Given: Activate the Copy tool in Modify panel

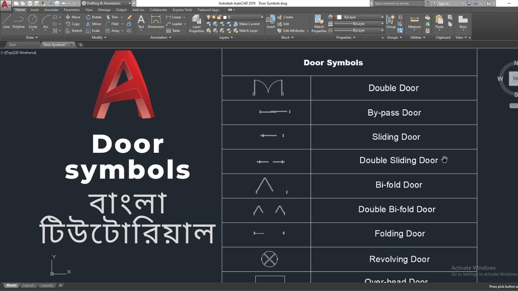Looking at the screenshot, I should point(73,24).
